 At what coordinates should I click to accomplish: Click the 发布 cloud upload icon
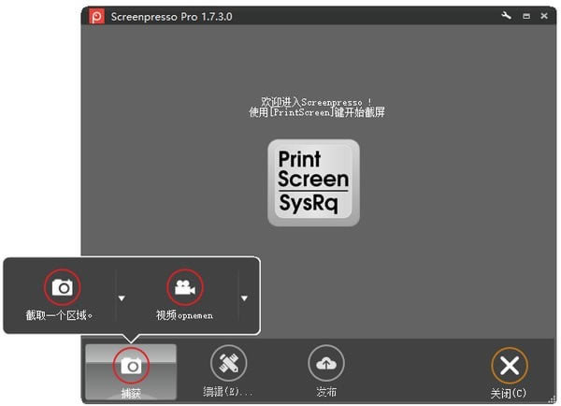326,364
